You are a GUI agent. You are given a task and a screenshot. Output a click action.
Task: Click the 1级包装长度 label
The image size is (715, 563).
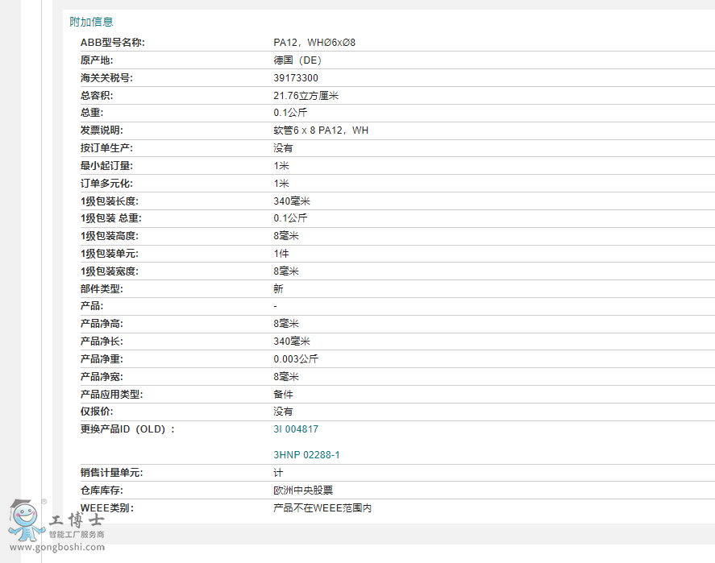click(110, 201)
